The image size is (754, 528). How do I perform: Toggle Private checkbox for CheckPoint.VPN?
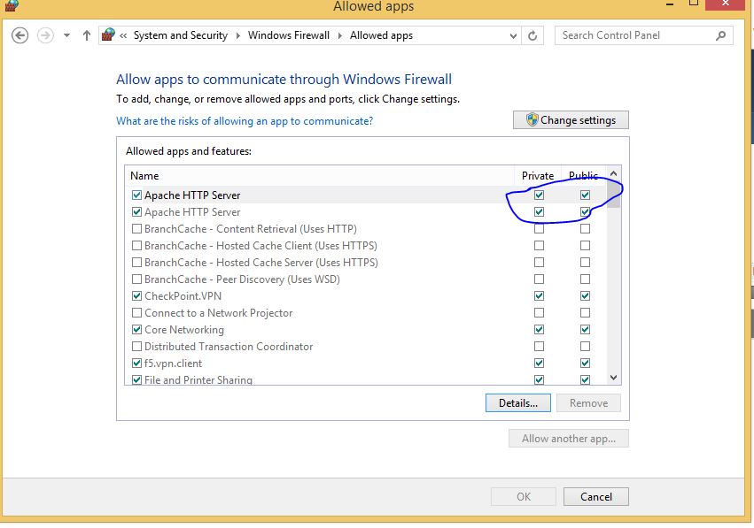coord(539,296)
